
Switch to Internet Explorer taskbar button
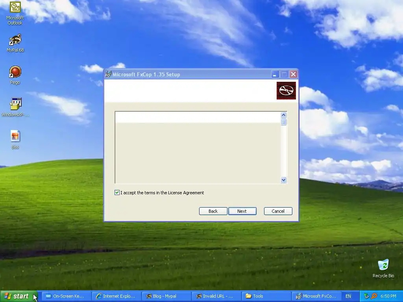[117, 296]
